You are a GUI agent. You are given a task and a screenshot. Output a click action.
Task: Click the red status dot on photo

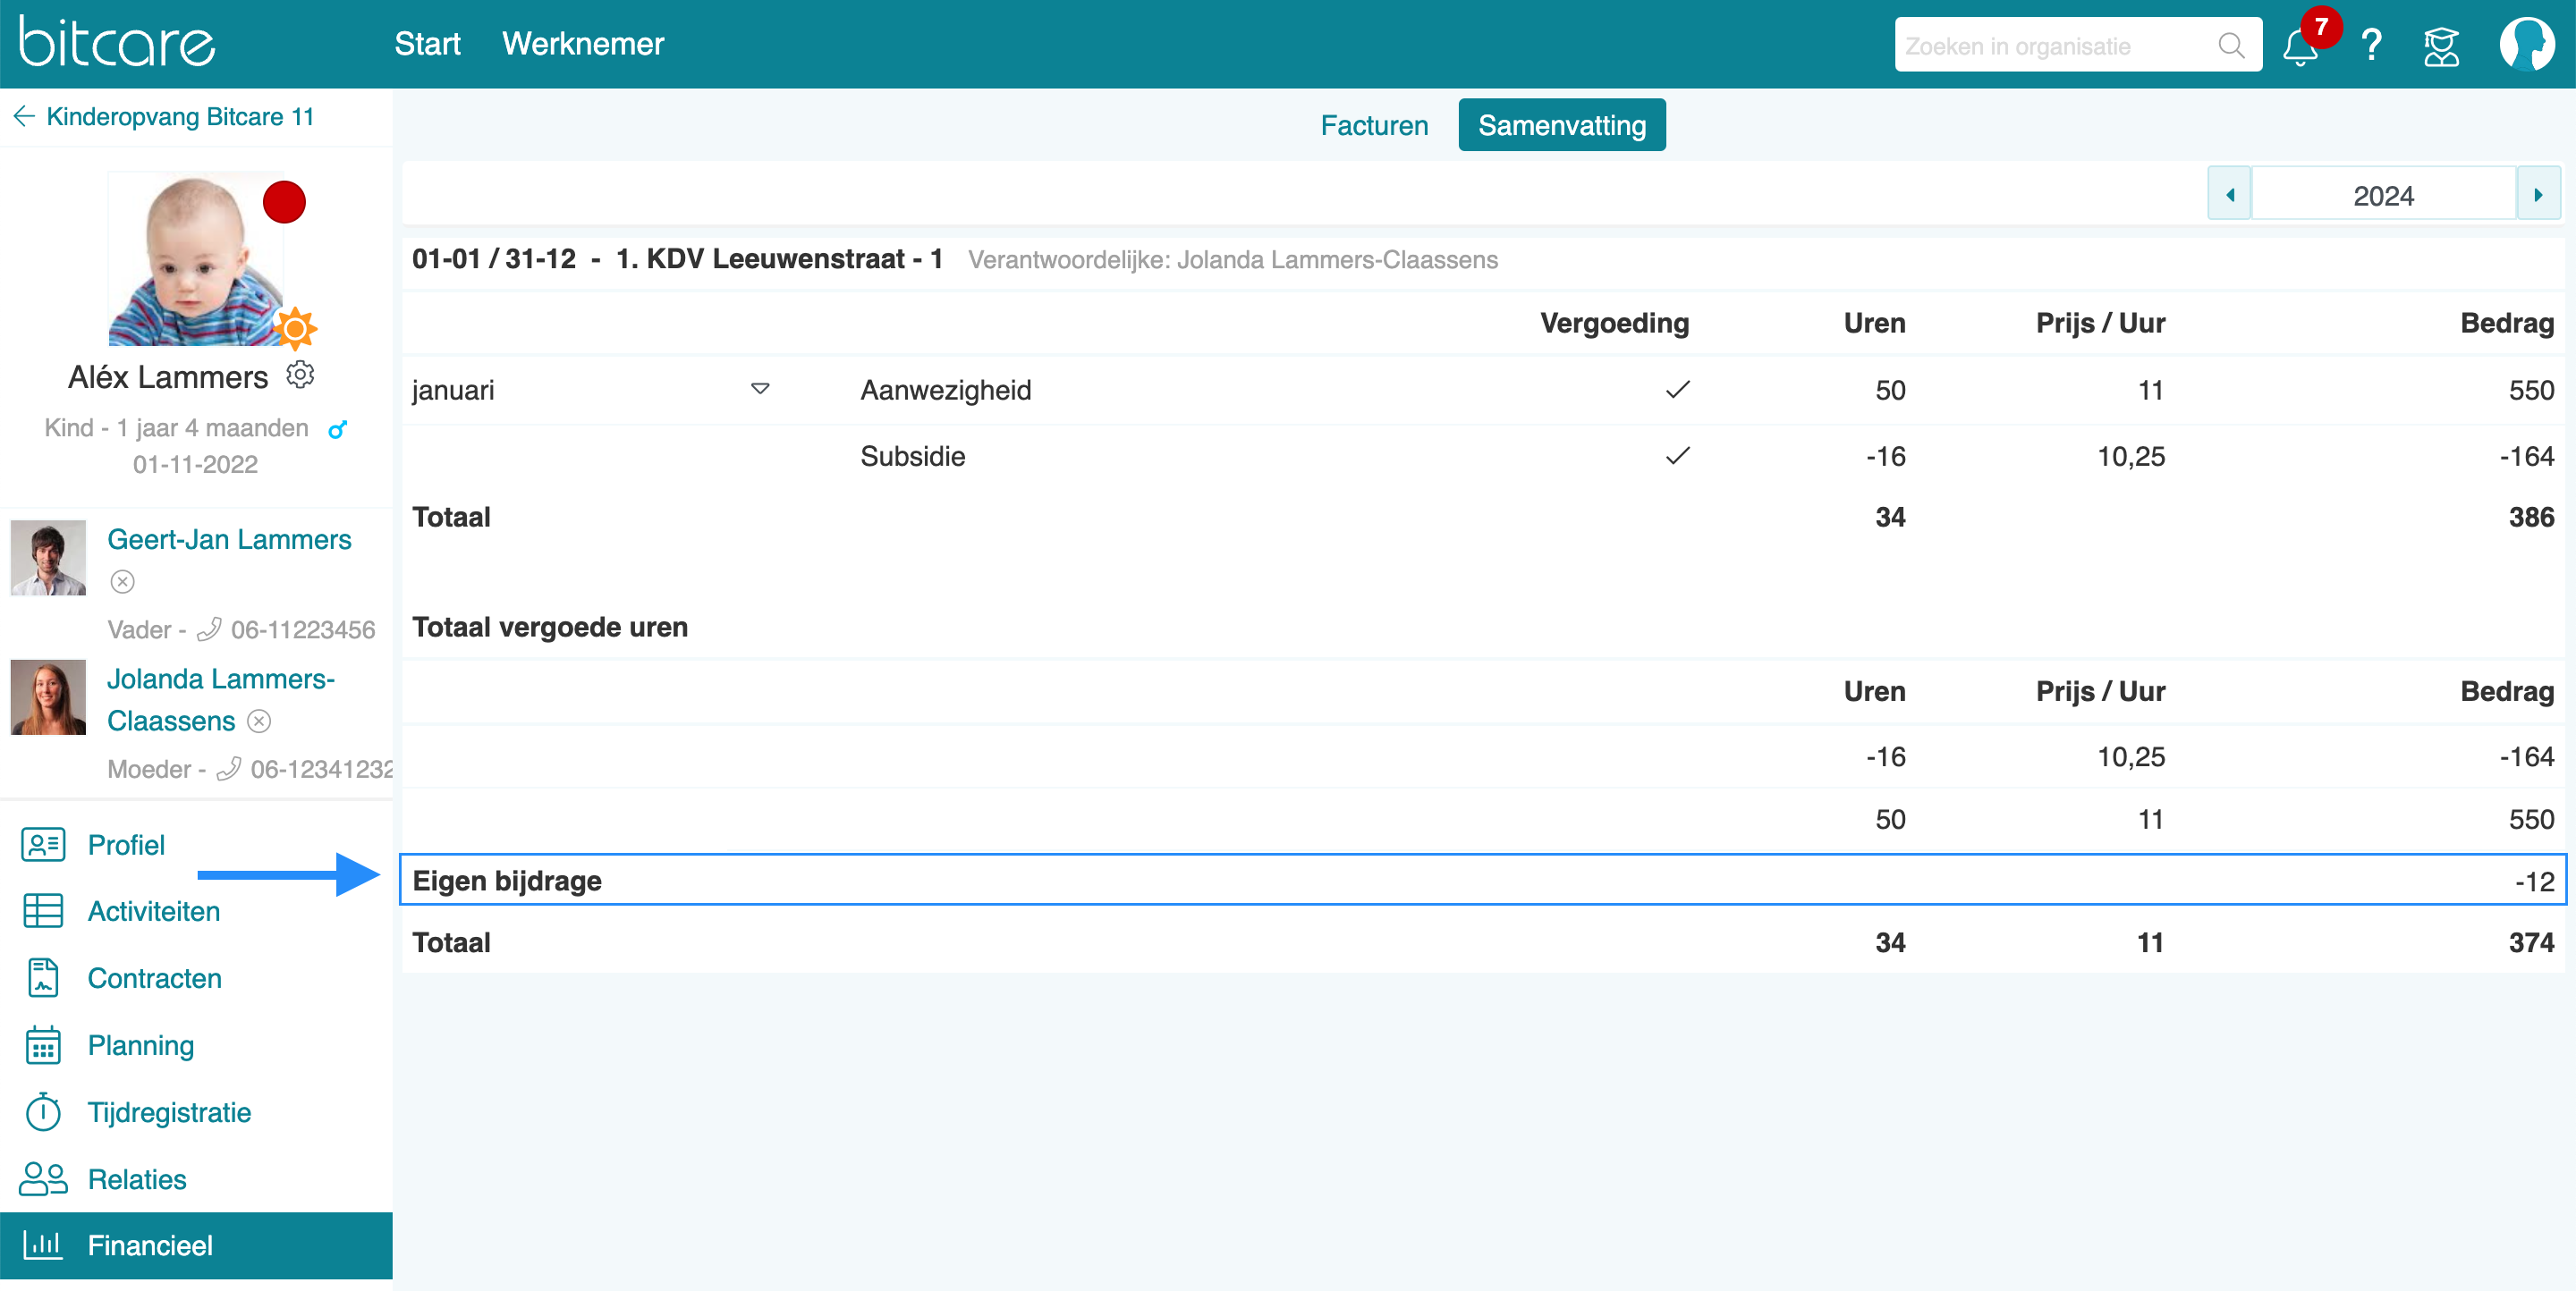(x=284, y=202)
